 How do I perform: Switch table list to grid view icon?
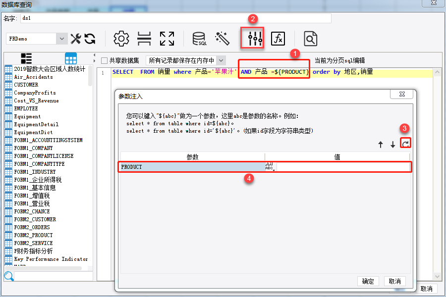71,58
